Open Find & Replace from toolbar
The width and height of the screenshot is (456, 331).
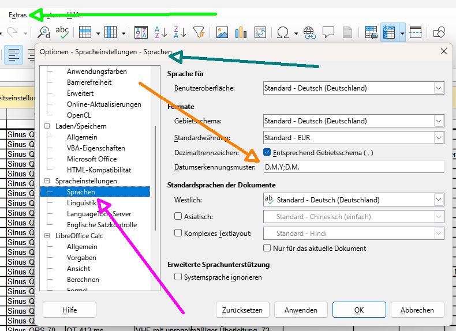pos(44,32)
